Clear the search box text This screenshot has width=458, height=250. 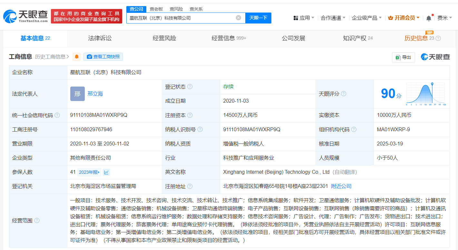coord(238,18)
